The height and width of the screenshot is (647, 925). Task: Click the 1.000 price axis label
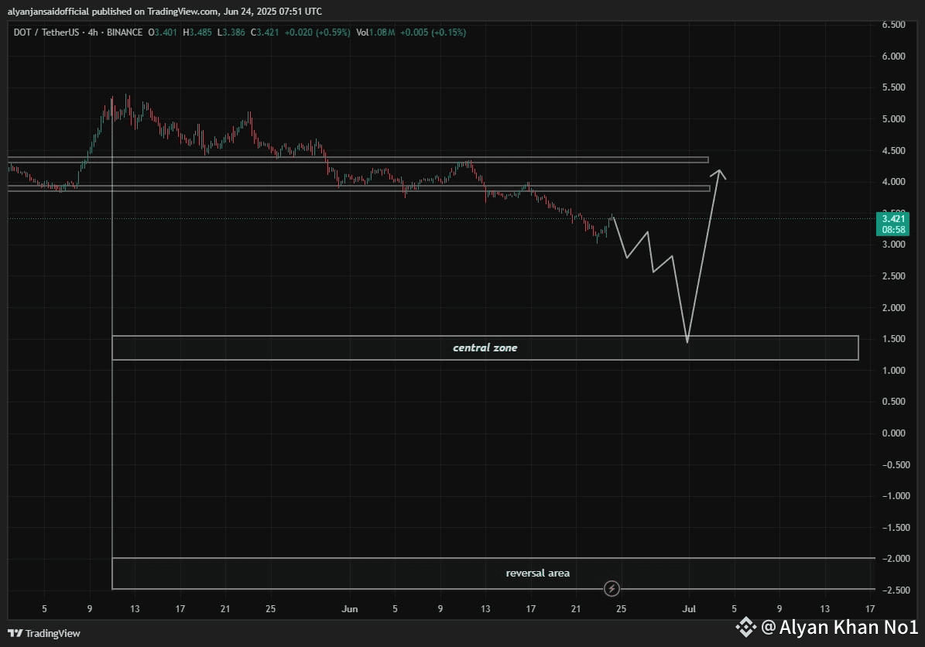click(x=894, y=371)
